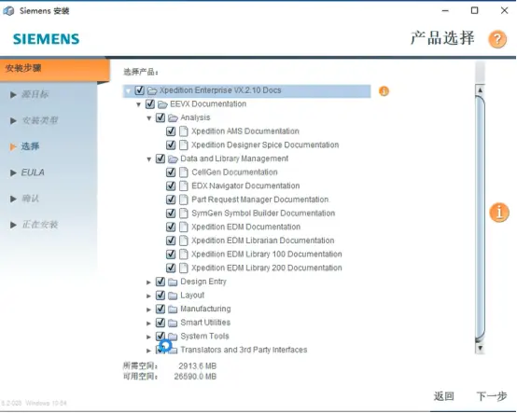Toggle the Layout checkbox
517x413 pixels.
tap(161, 296)
